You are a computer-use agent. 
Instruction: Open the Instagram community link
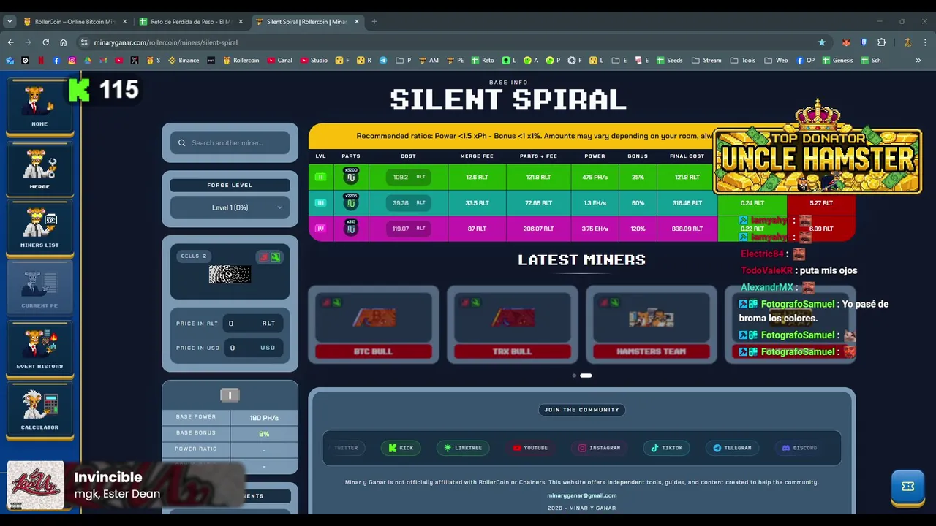(x=599, y=448)
